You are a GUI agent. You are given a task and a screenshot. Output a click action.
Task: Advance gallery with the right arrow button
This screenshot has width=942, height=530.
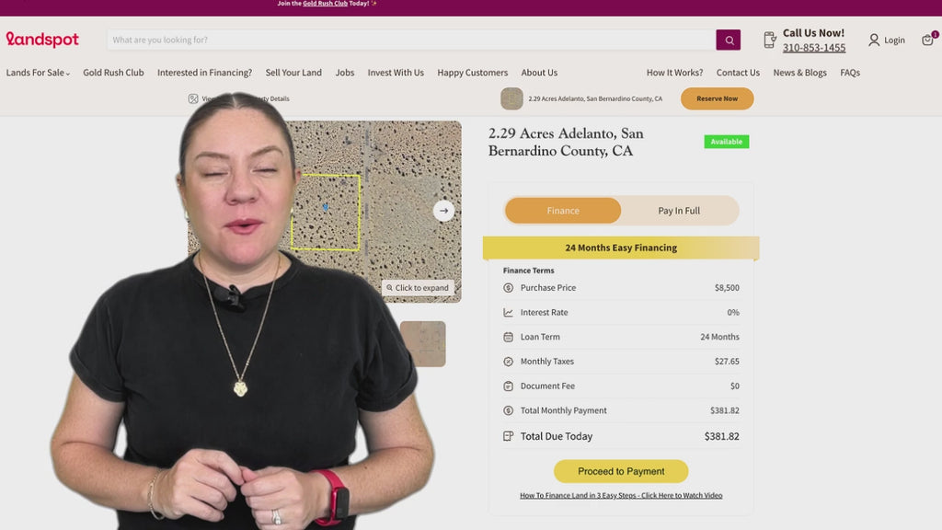[x=444, y=211]
